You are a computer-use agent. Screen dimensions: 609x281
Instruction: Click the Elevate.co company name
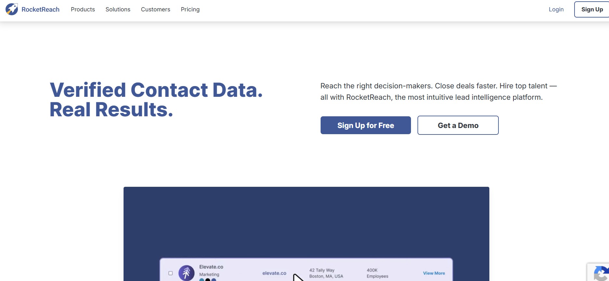coord(211,267)
